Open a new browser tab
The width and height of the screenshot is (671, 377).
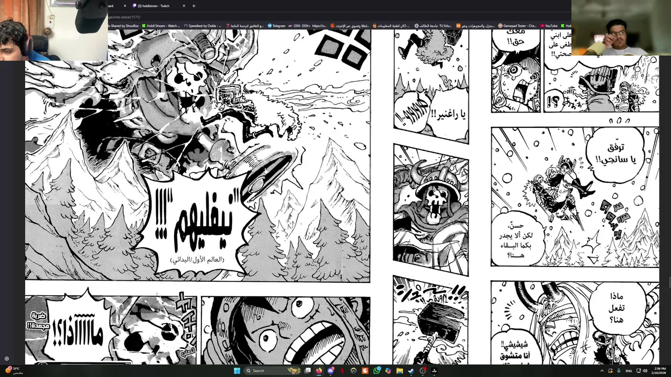point(193,6)
